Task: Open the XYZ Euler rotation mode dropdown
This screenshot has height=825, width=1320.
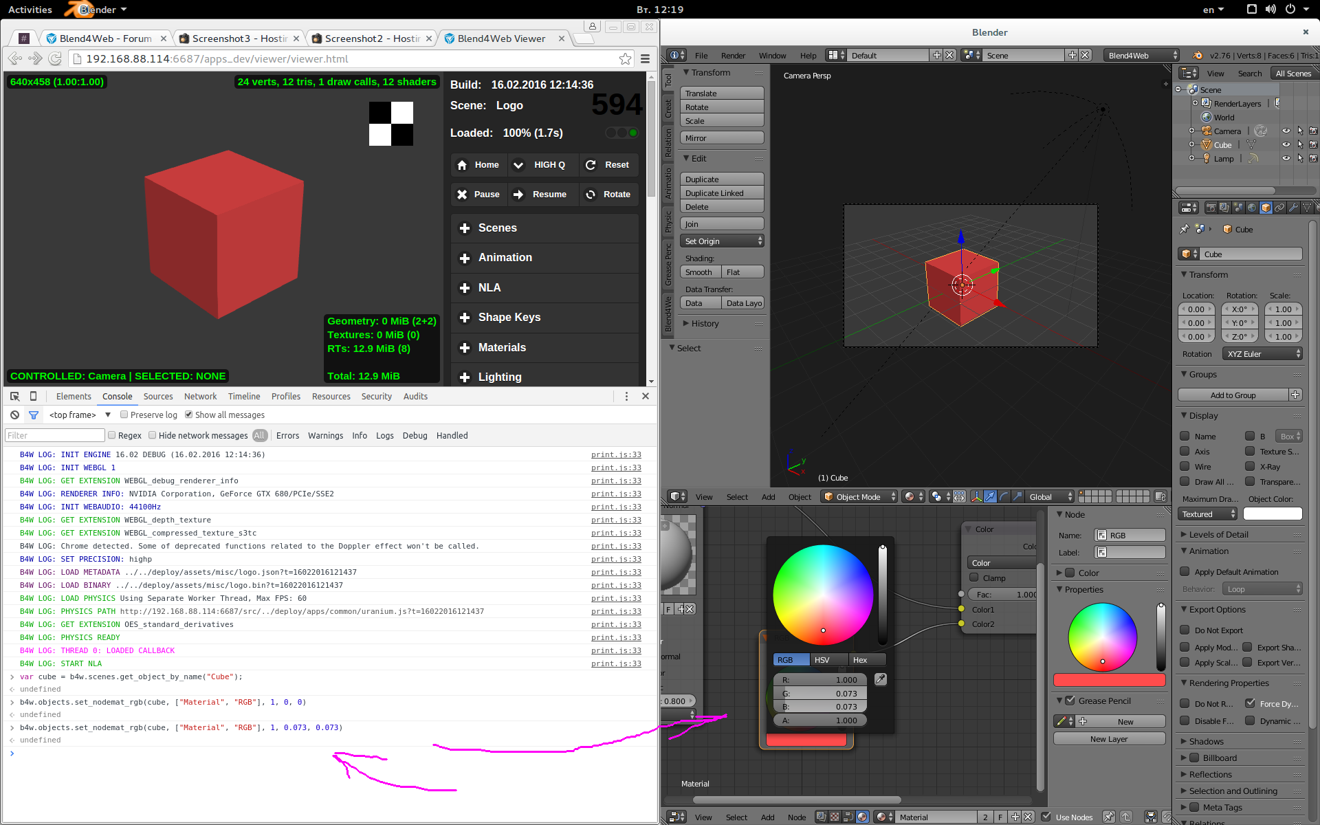Action: 1262,353
